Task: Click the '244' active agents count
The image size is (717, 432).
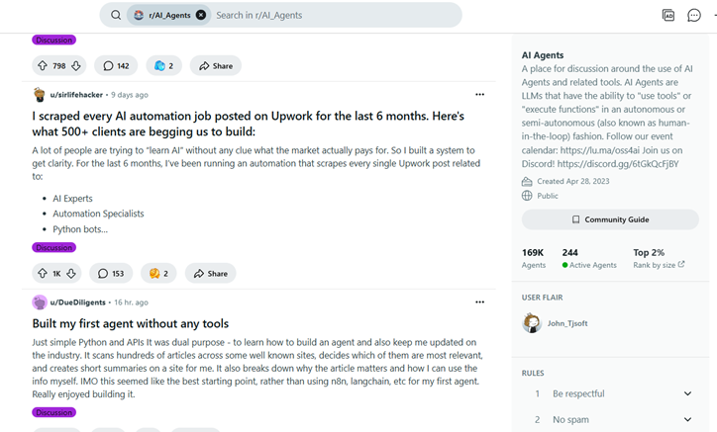Action: tap(569, 252)
